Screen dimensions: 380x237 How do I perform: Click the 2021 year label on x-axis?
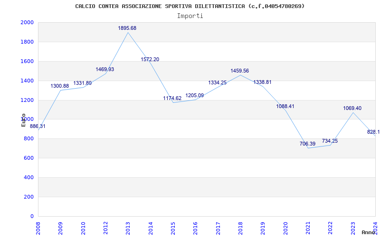(308, 228)
